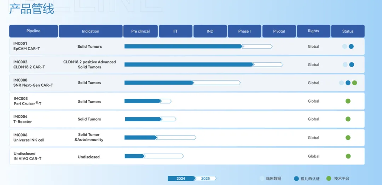The height and width of the screenshot is (185, 382).
Task: Click the green status dot in IMC003 row
Action: click(x=348, y=101)
